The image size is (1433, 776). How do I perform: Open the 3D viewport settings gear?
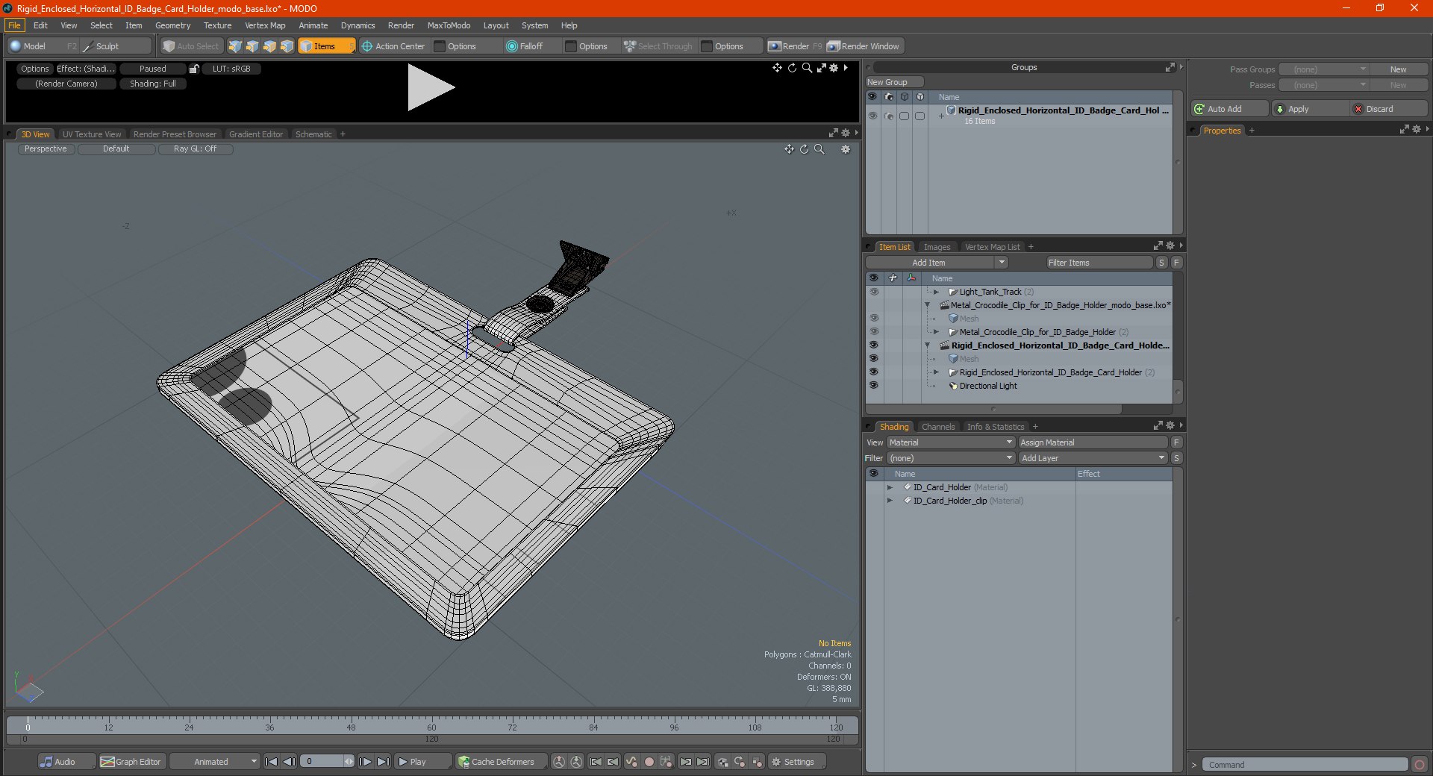845,149
